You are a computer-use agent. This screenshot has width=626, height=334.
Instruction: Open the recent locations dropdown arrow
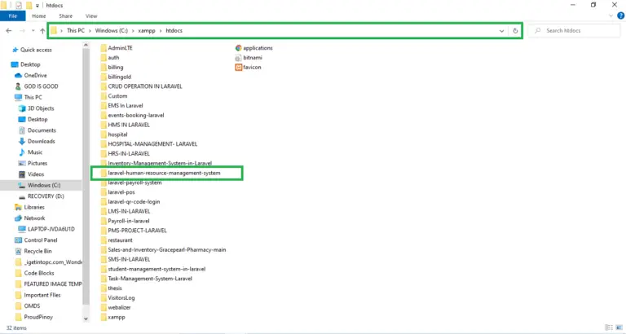point(33,31)
